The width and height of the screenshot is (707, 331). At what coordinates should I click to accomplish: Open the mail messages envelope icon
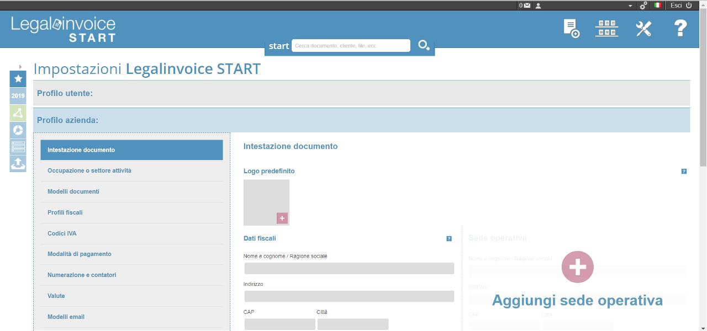tap(527, 6)
